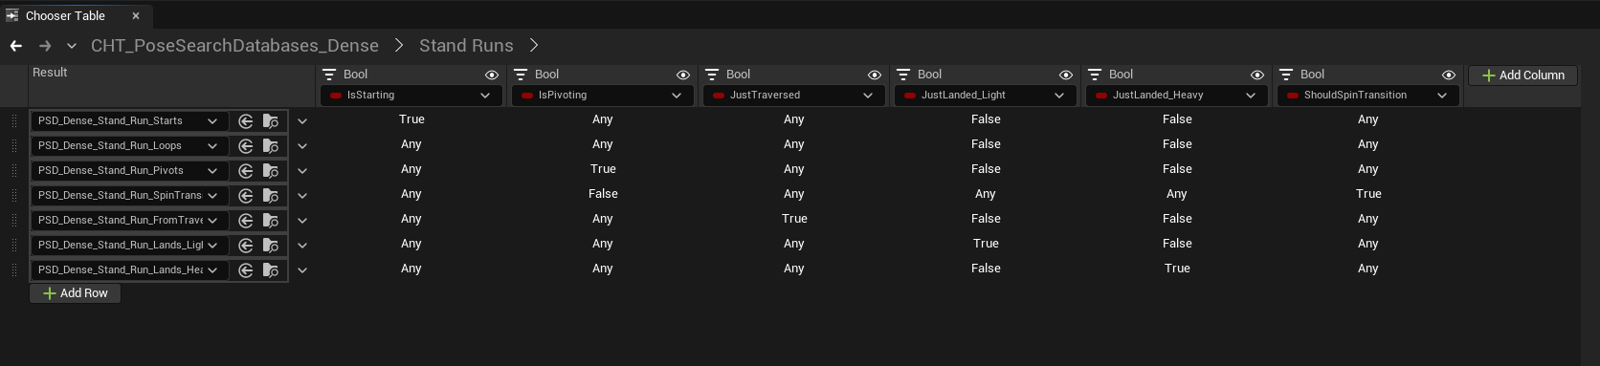This screenshot has width=1600, height=366.
Task: Expand options chevron for Stand_Run_SpinTrans row
Action: click(302, 196)
